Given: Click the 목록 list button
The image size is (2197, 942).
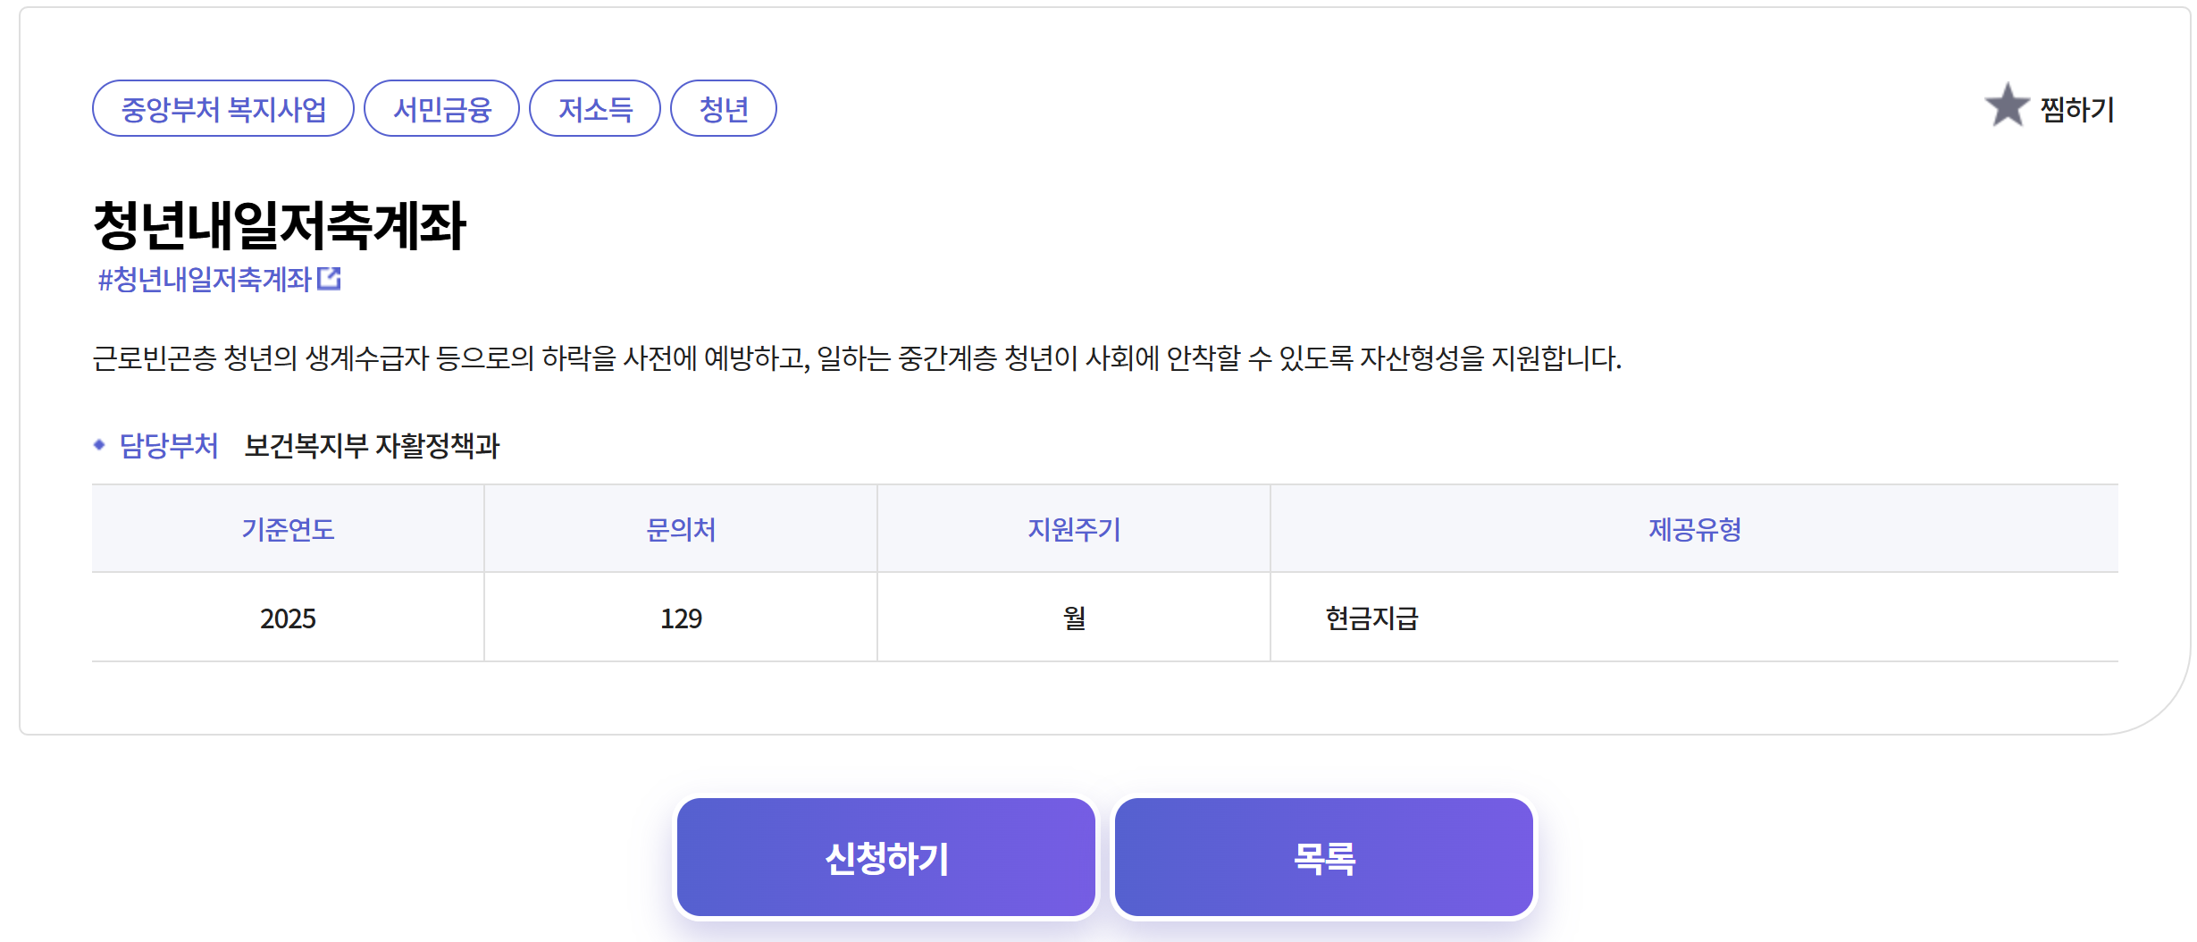Looking at the screenshot, I should coord(1323,857).
